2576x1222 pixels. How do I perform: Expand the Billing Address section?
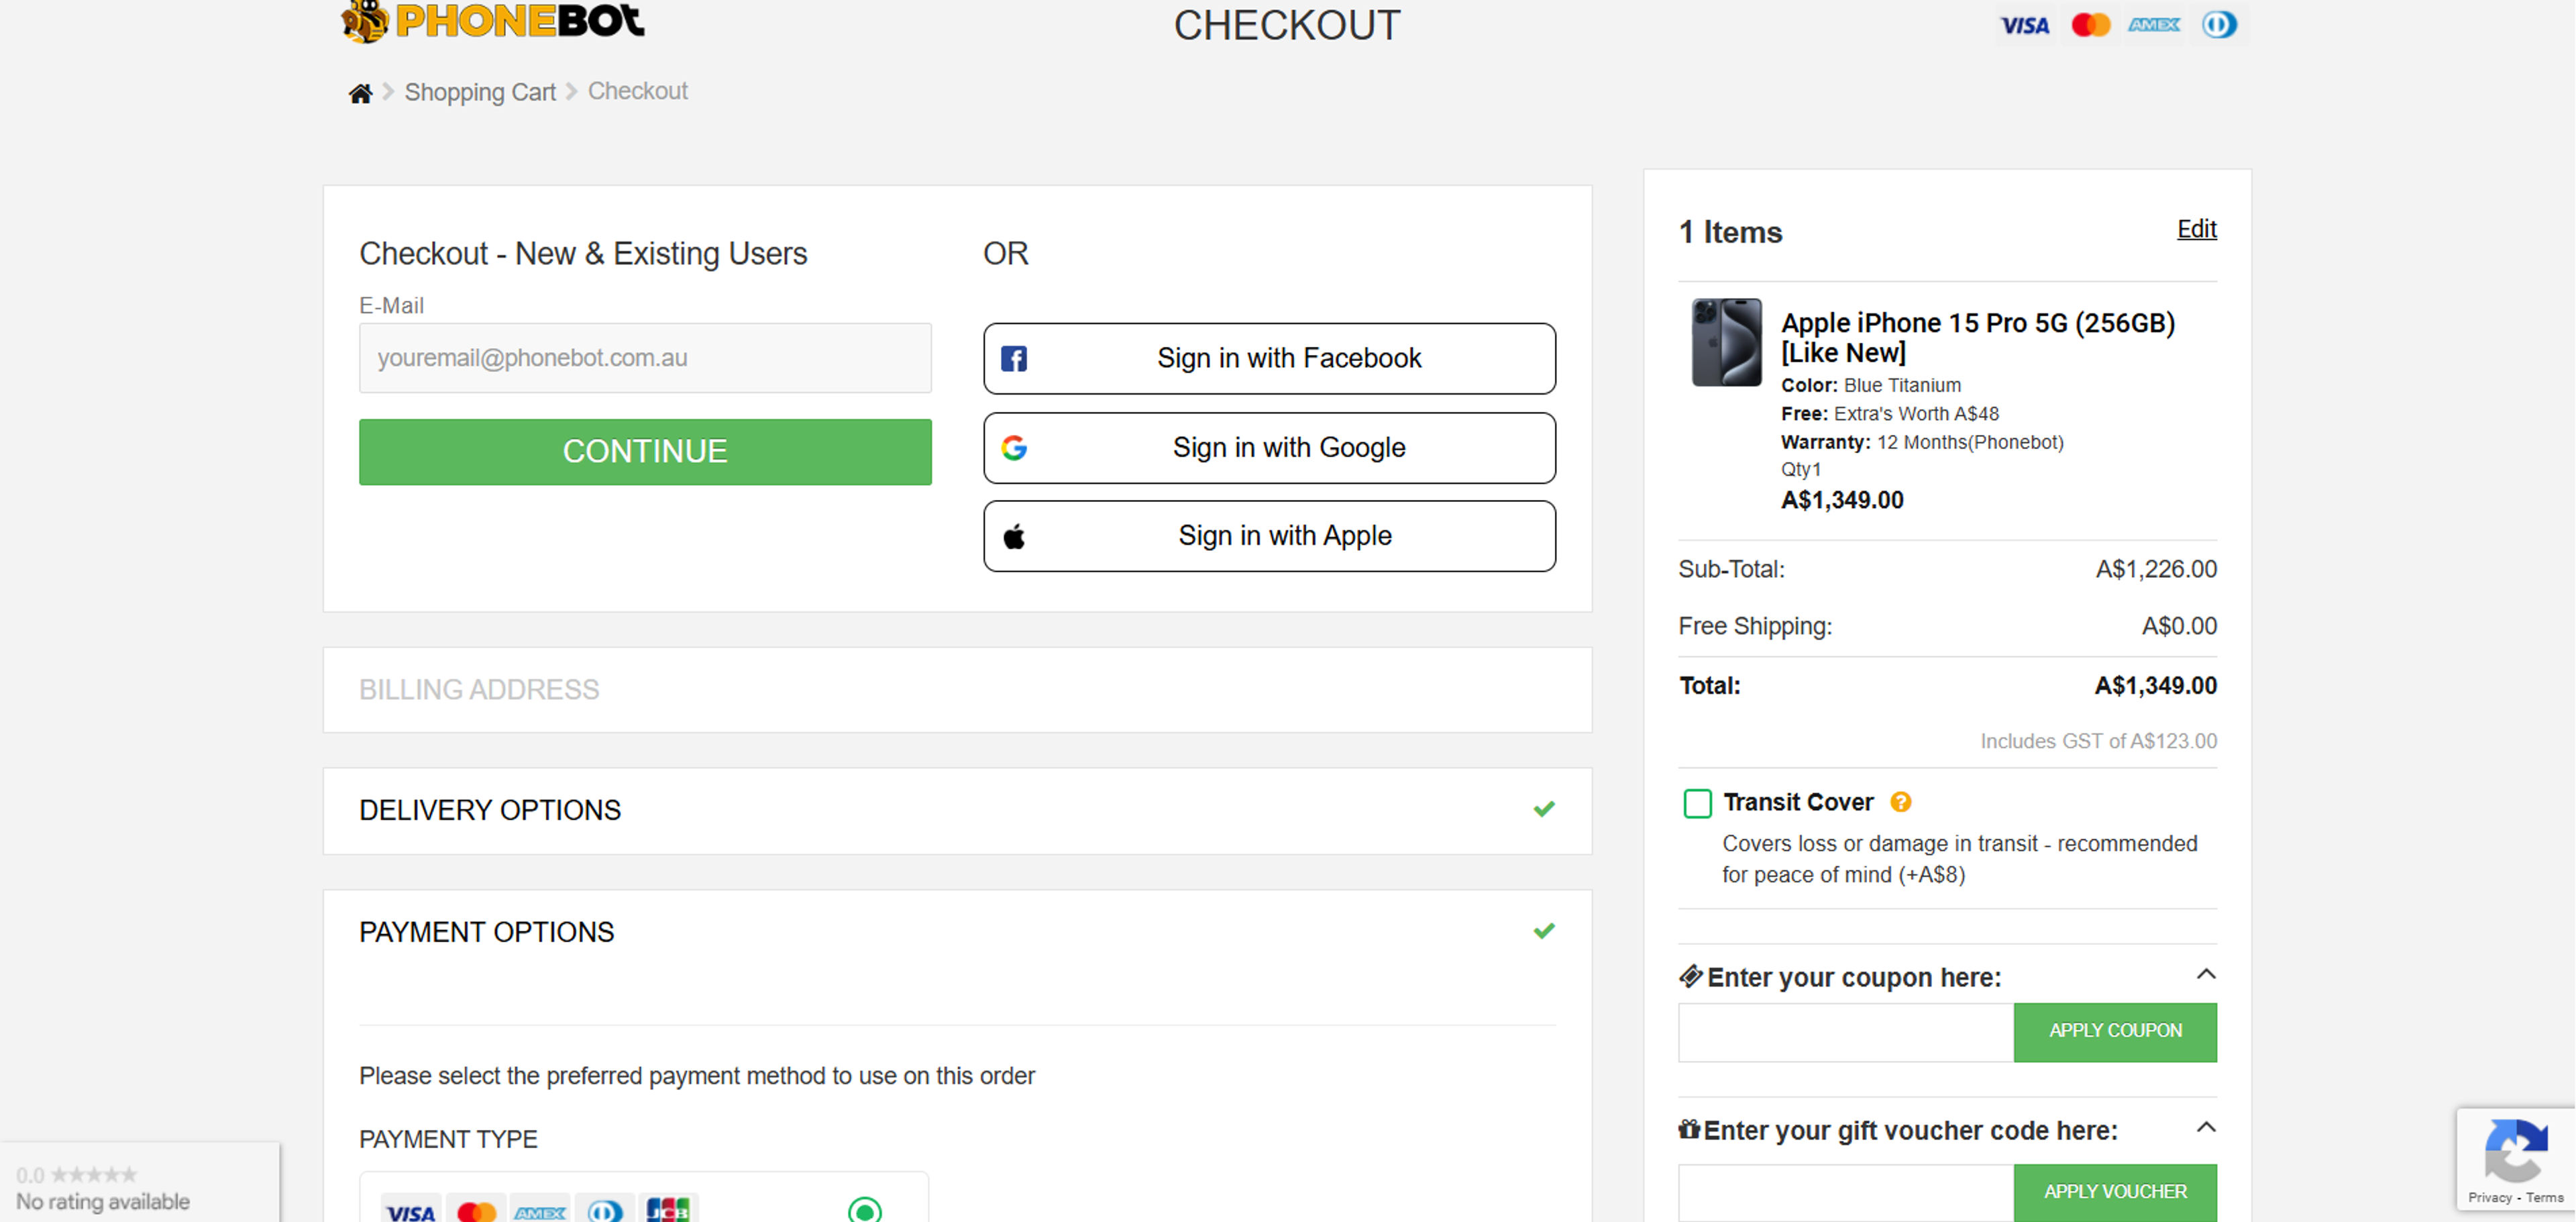(957, 689)
